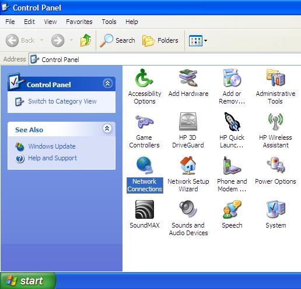The image size is (301, 289).
Task: Click the Forward navigation arrow
Action: (58, 40)
